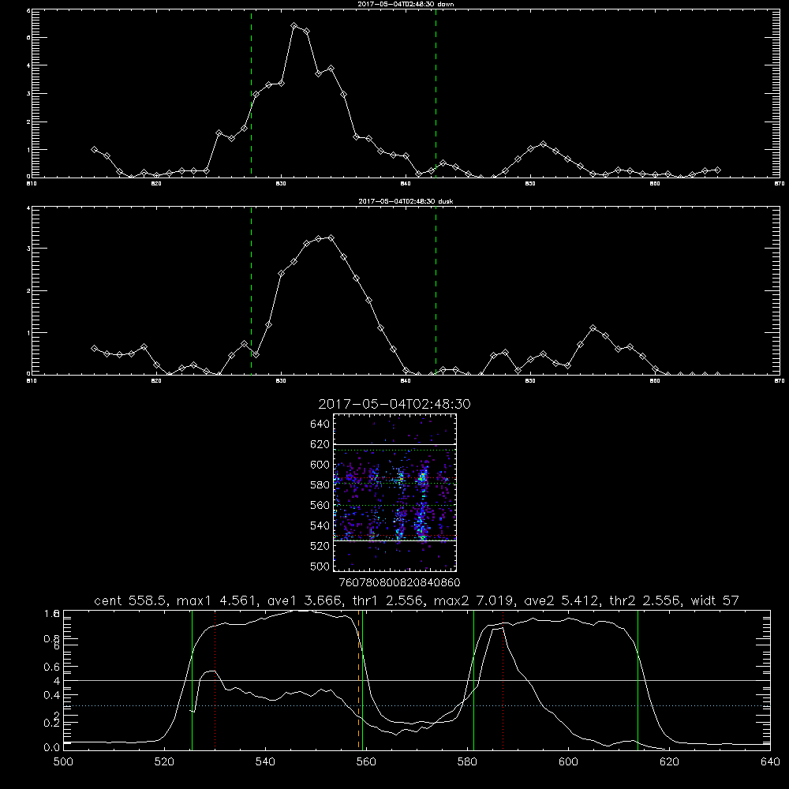The height and width of the screenshot is (789, 789).
Task: Select the 'max1 4.561' value in stats line
Action: point(219,600)
